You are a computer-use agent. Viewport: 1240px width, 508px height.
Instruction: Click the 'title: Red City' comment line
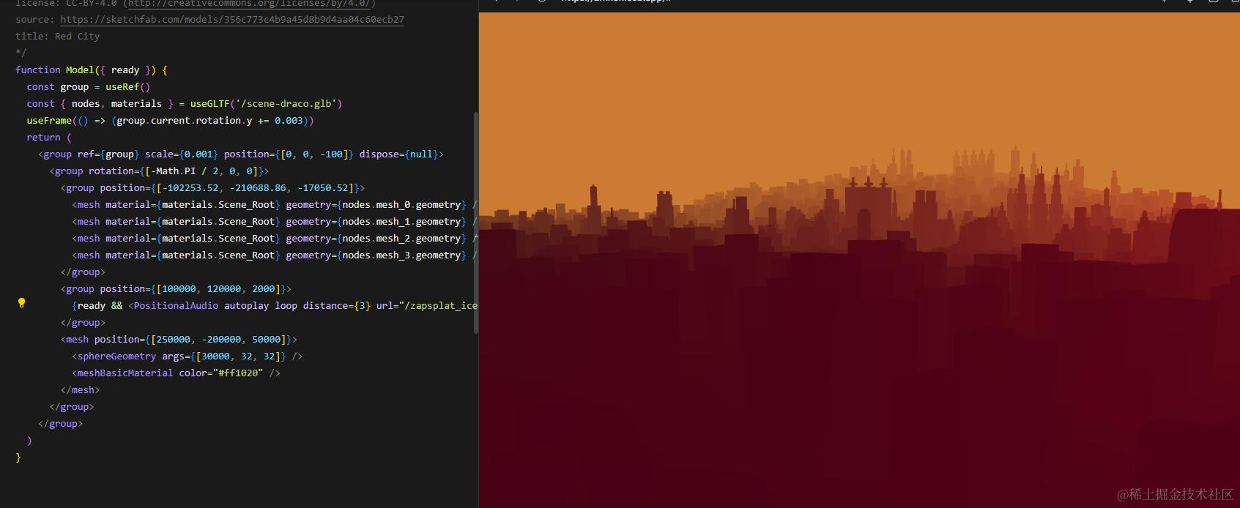pos(57,37)
